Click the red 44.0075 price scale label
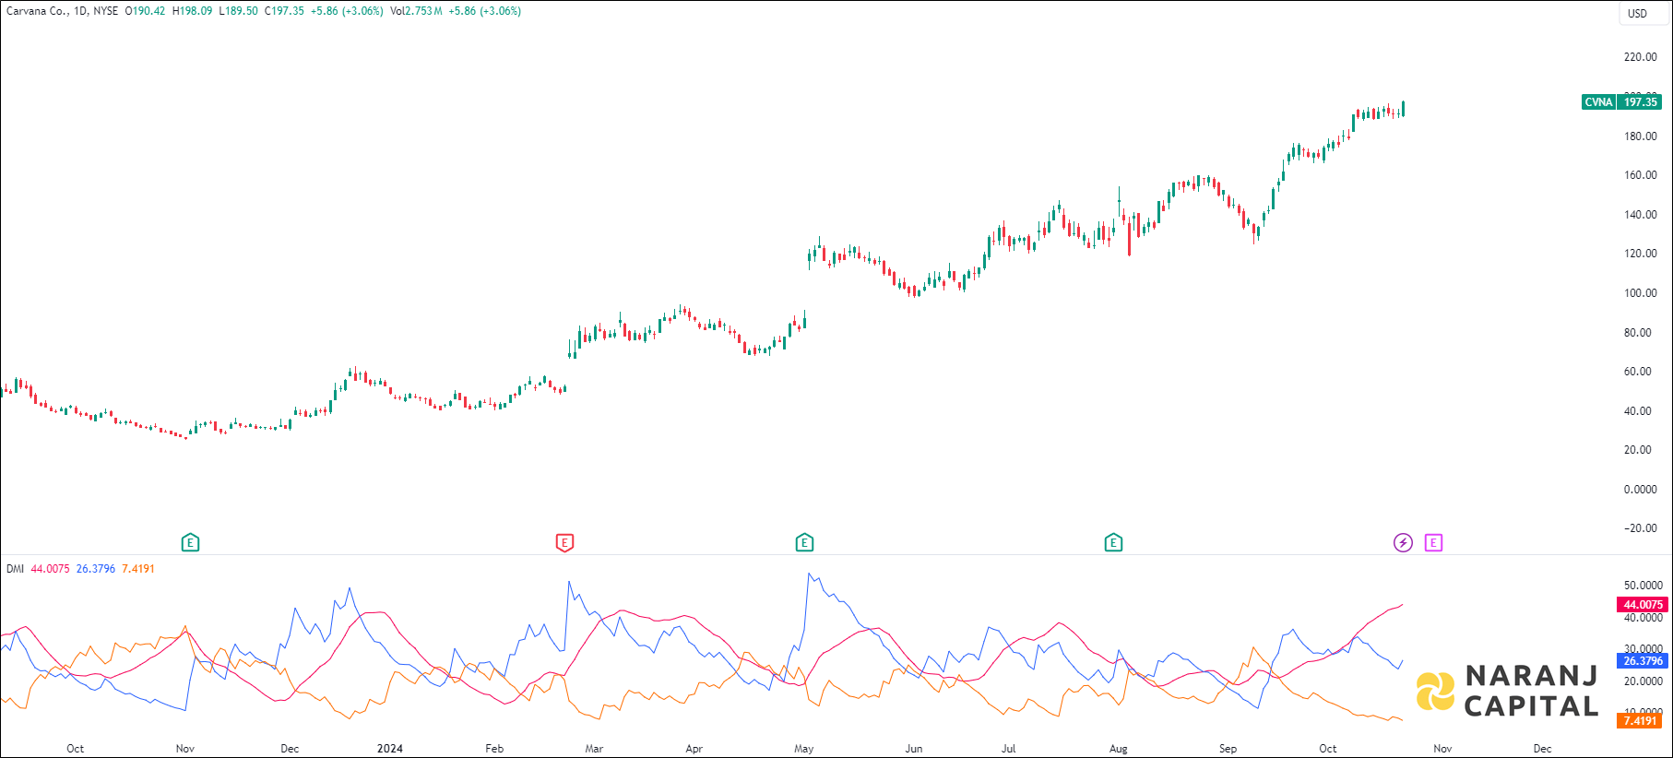The height and width of the screenshot is (758, 1673). click(x=1643, y=605)
